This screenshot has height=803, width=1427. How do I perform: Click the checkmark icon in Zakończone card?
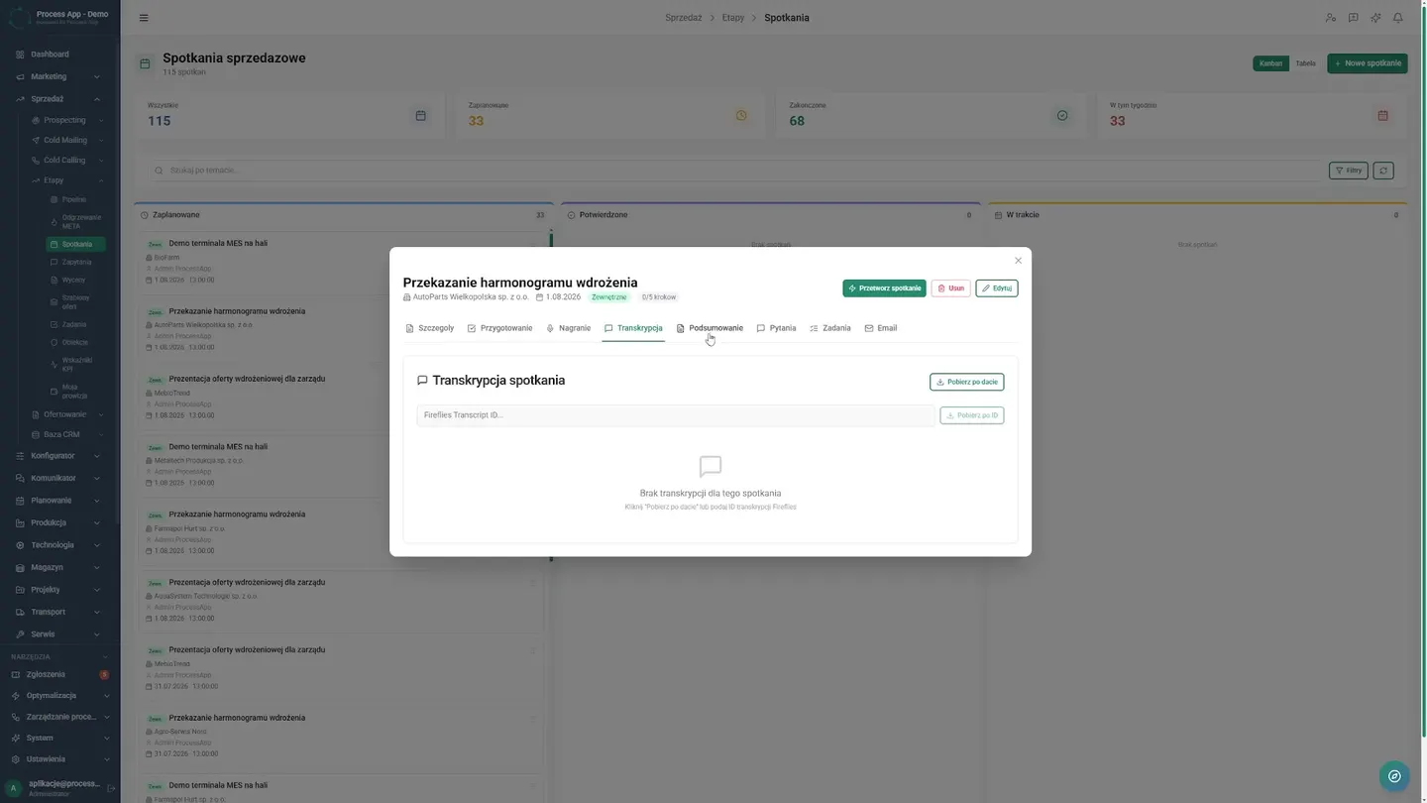pos(1062,116)
